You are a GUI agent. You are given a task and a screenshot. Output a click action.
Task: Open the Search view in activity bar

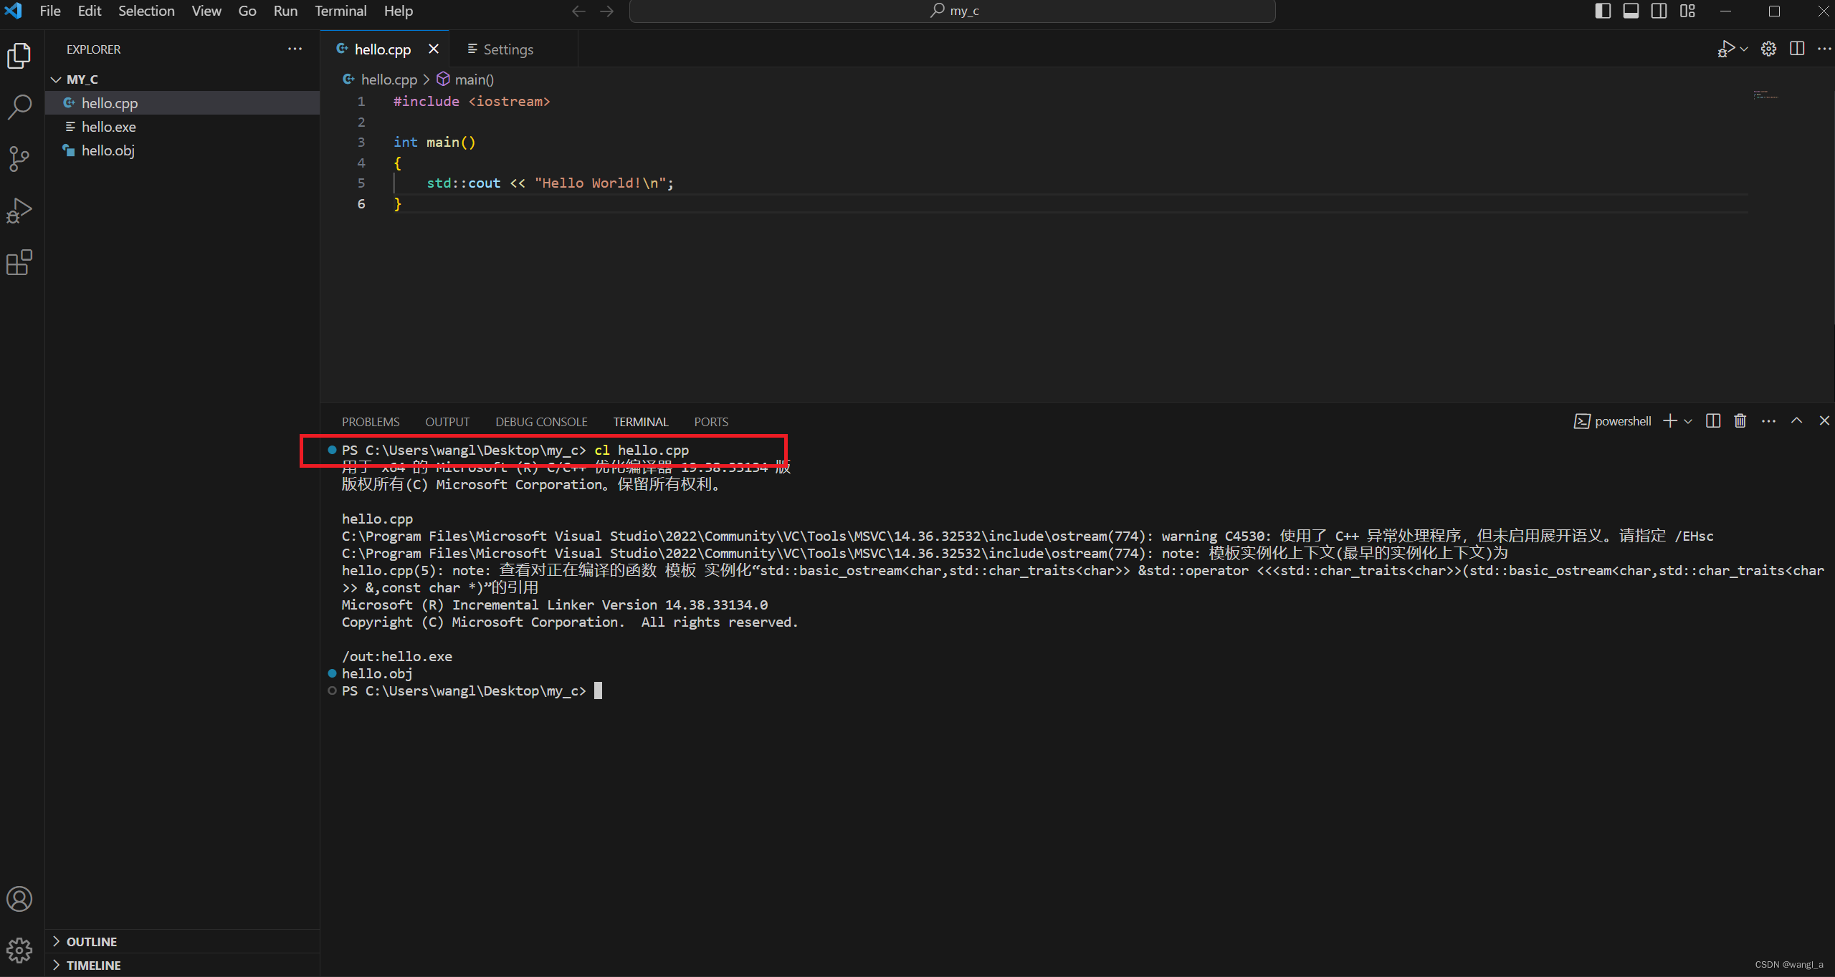(19, 107)
